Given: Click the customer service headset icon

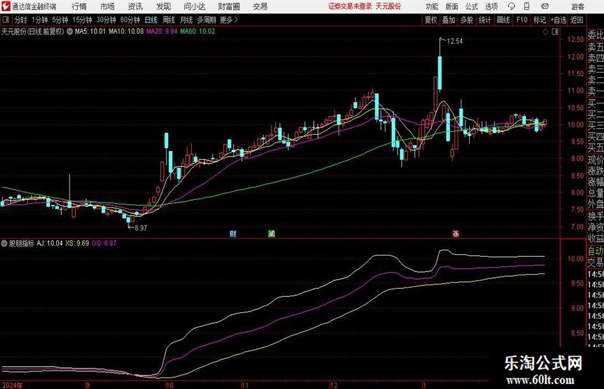Looking at the screenshot, I should tap(511, 6).
